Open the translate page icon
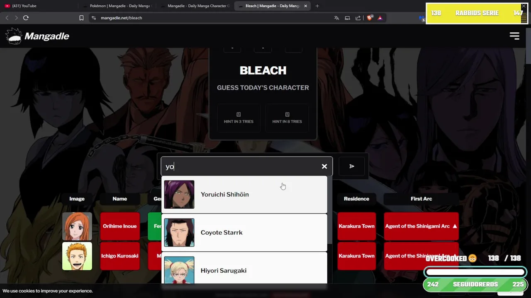Image resolution: width=531 pixels, height=298 pixels. coord(336,18)
